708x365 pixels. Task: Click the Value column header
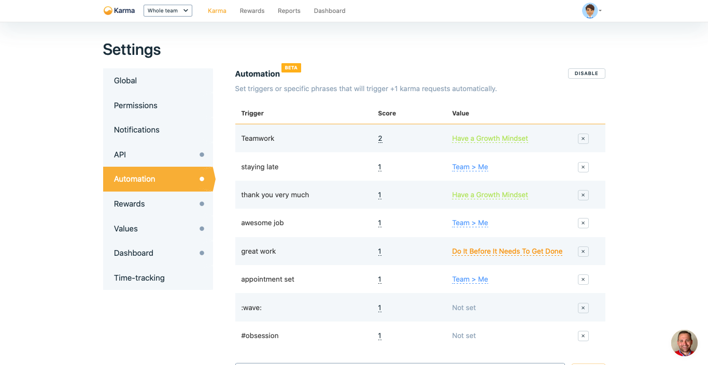pyautogui.click(x=460, y=113)
